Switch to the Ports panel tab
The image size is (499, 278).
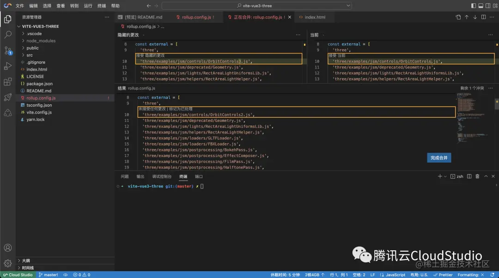coord(199,176)
